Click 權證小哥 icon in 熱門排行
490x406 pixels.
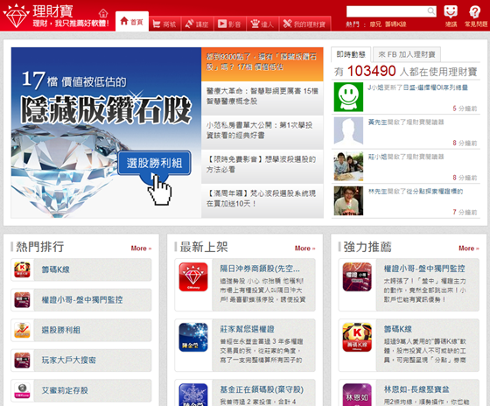pos(22,300)
